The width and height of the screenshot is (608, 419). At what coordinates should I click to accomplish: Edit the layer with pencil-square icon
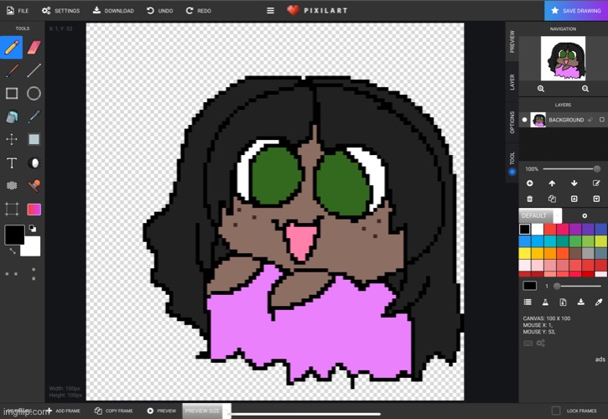coord(596,183)
